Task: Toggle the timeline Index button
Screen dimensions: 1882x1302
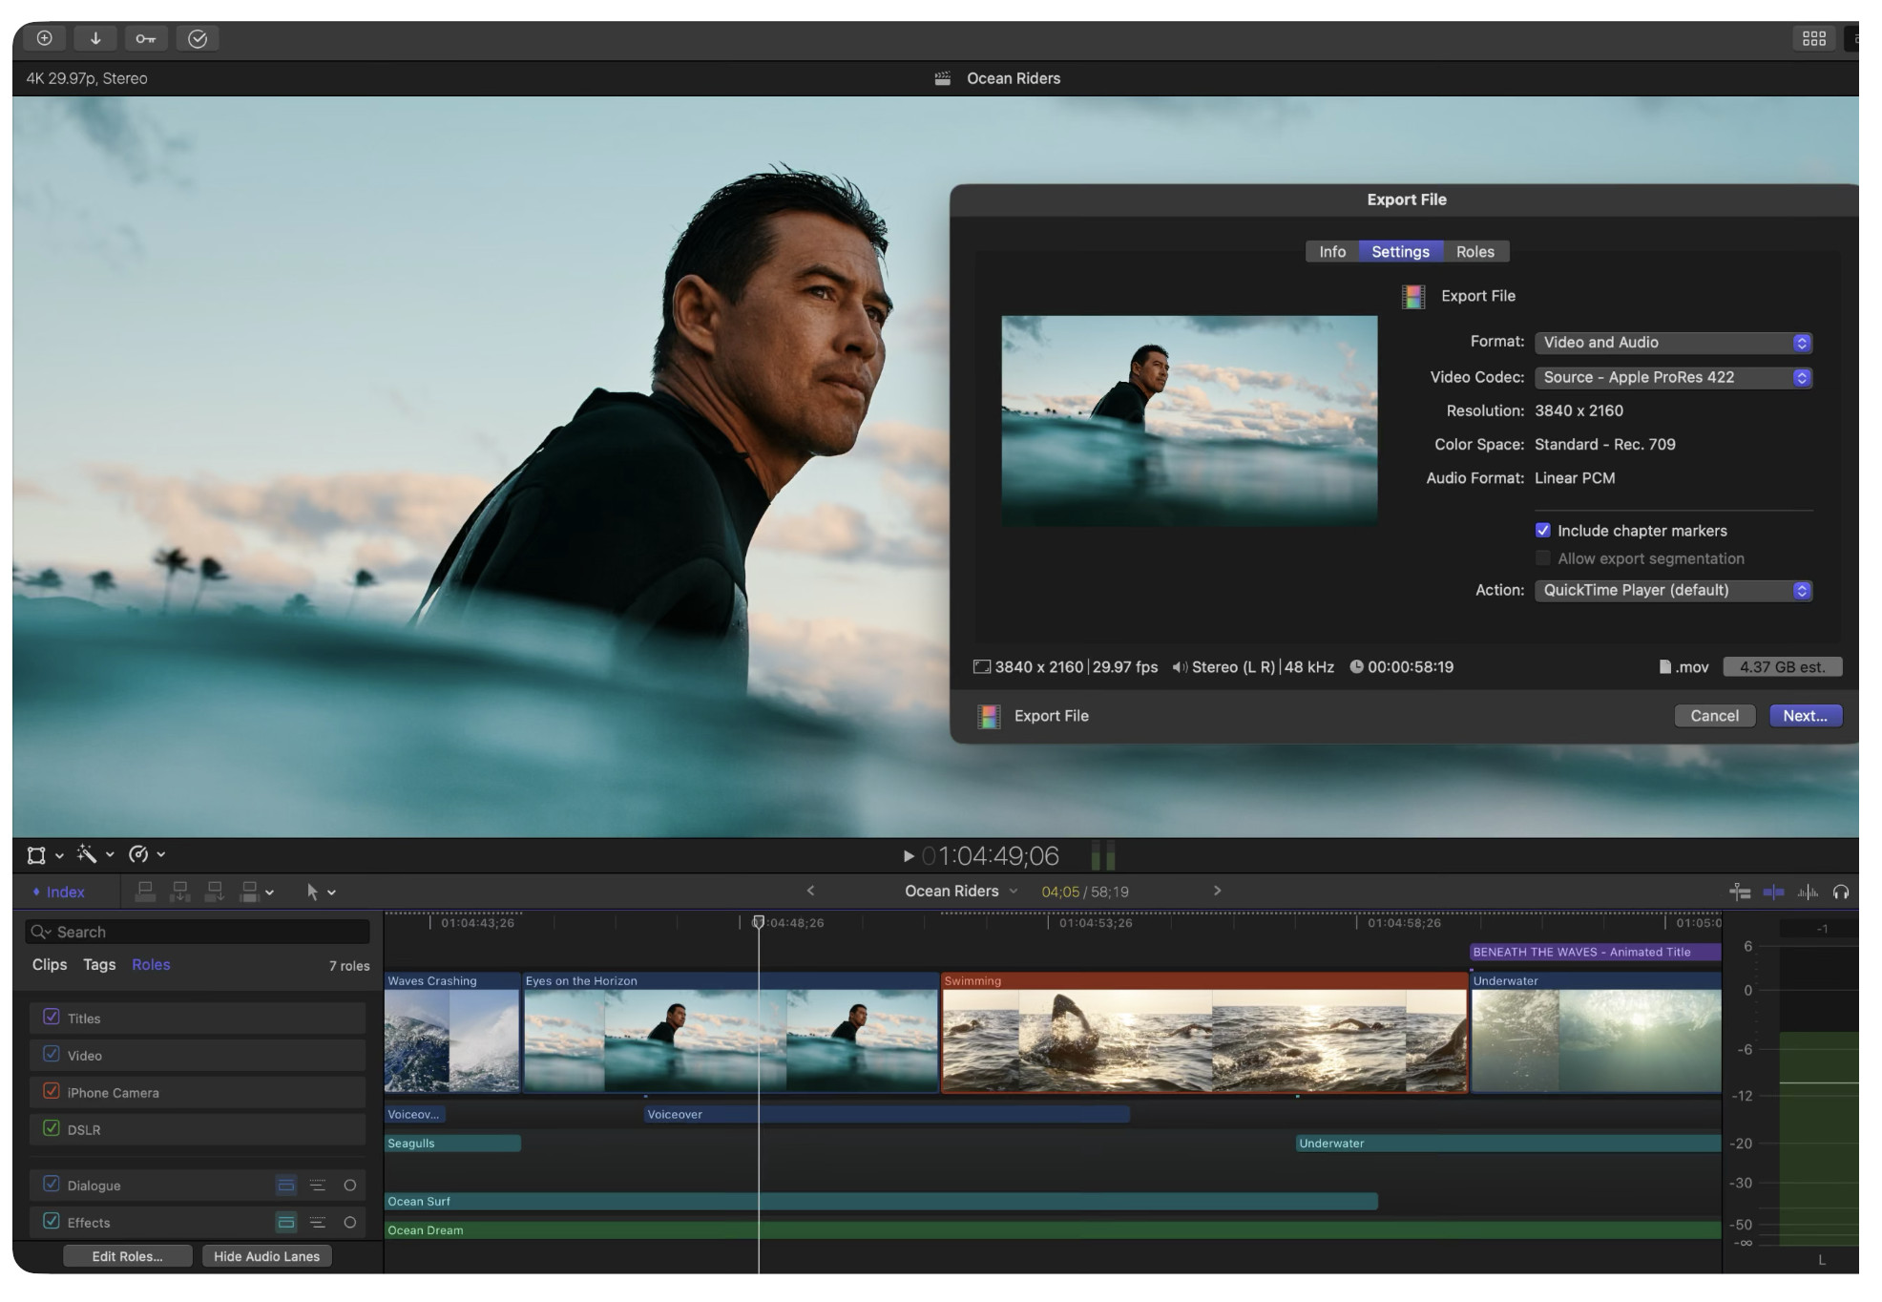Action: 58,892
